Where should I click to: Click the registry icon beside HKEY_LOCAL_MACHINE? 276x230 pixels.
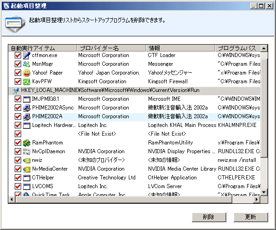click(16, 91)
